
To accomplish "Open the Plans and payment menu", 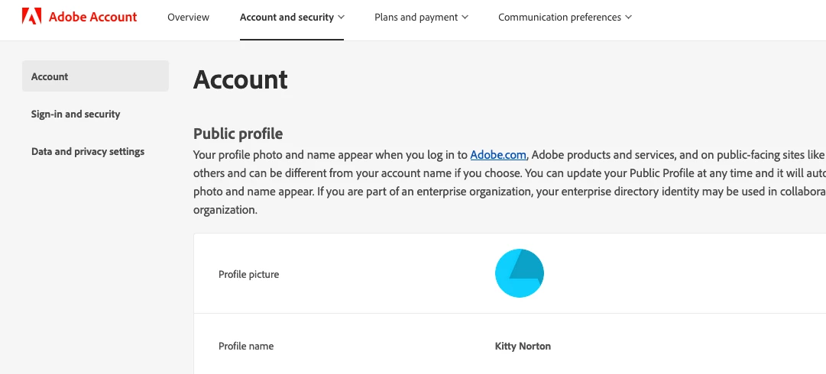I will click(x=416, y=18).
